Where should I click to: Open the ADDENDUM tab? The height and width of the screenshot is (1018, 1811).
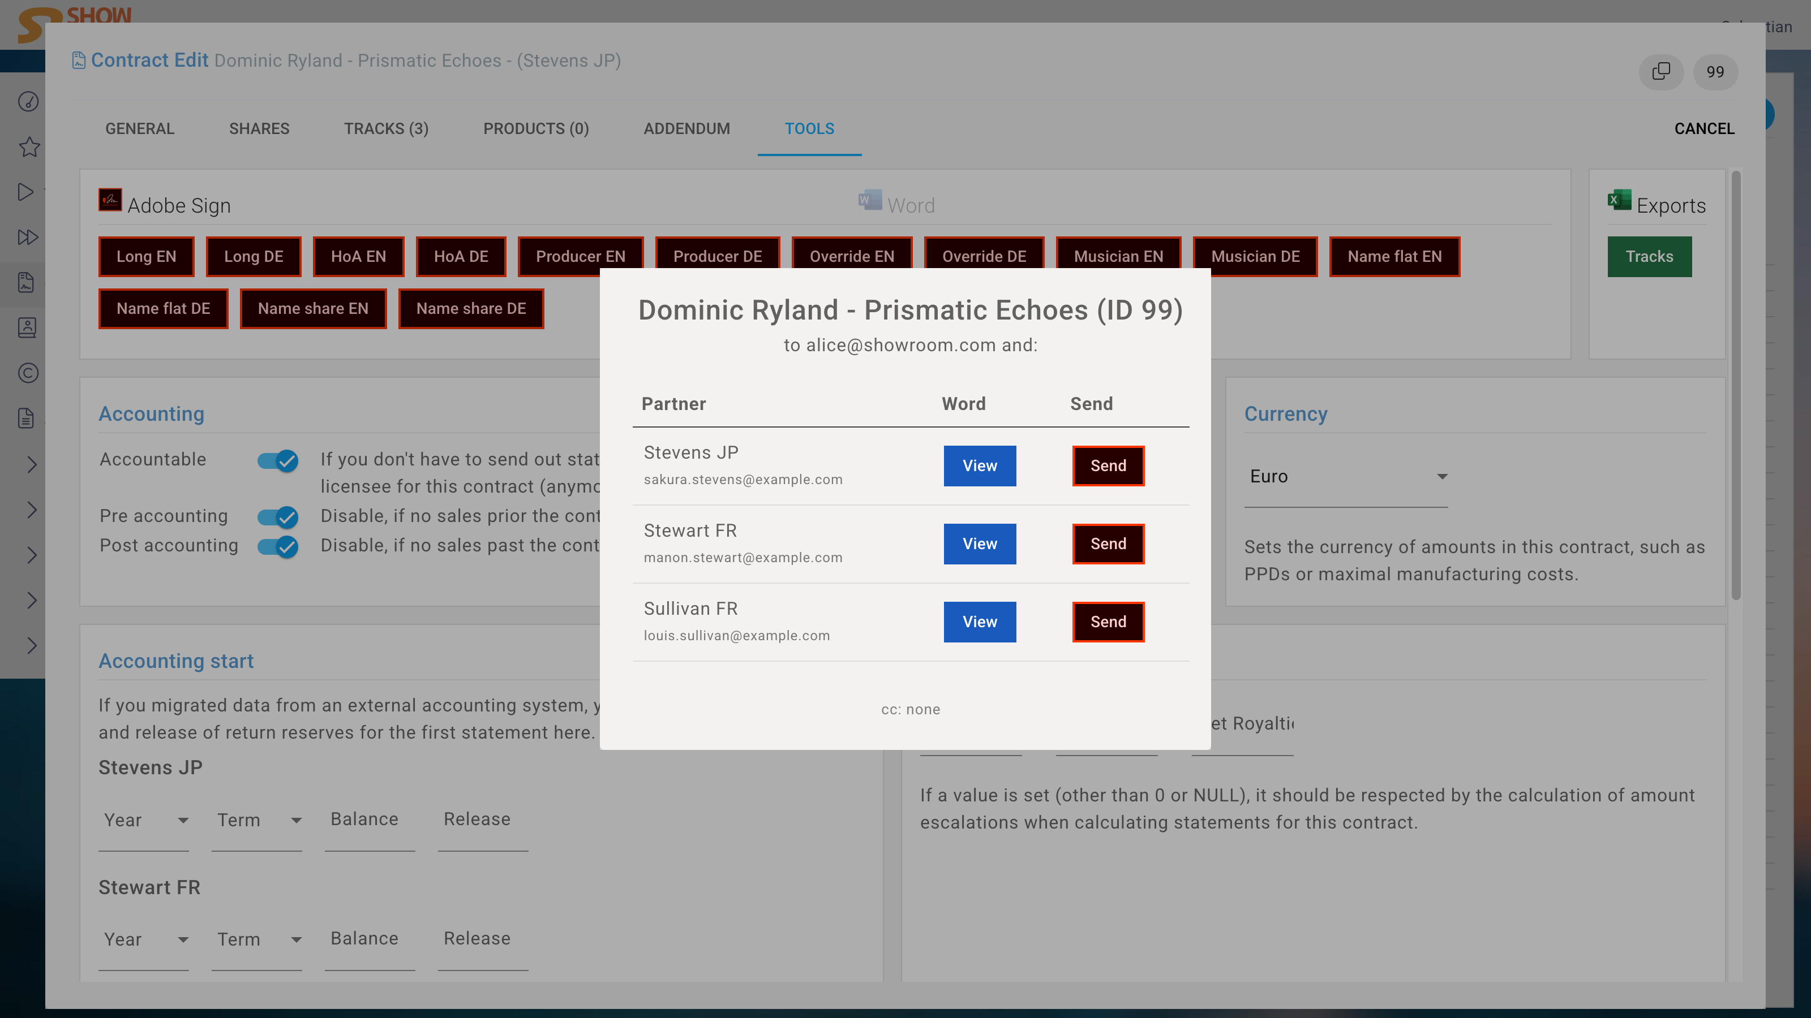[x=687, y=128]
